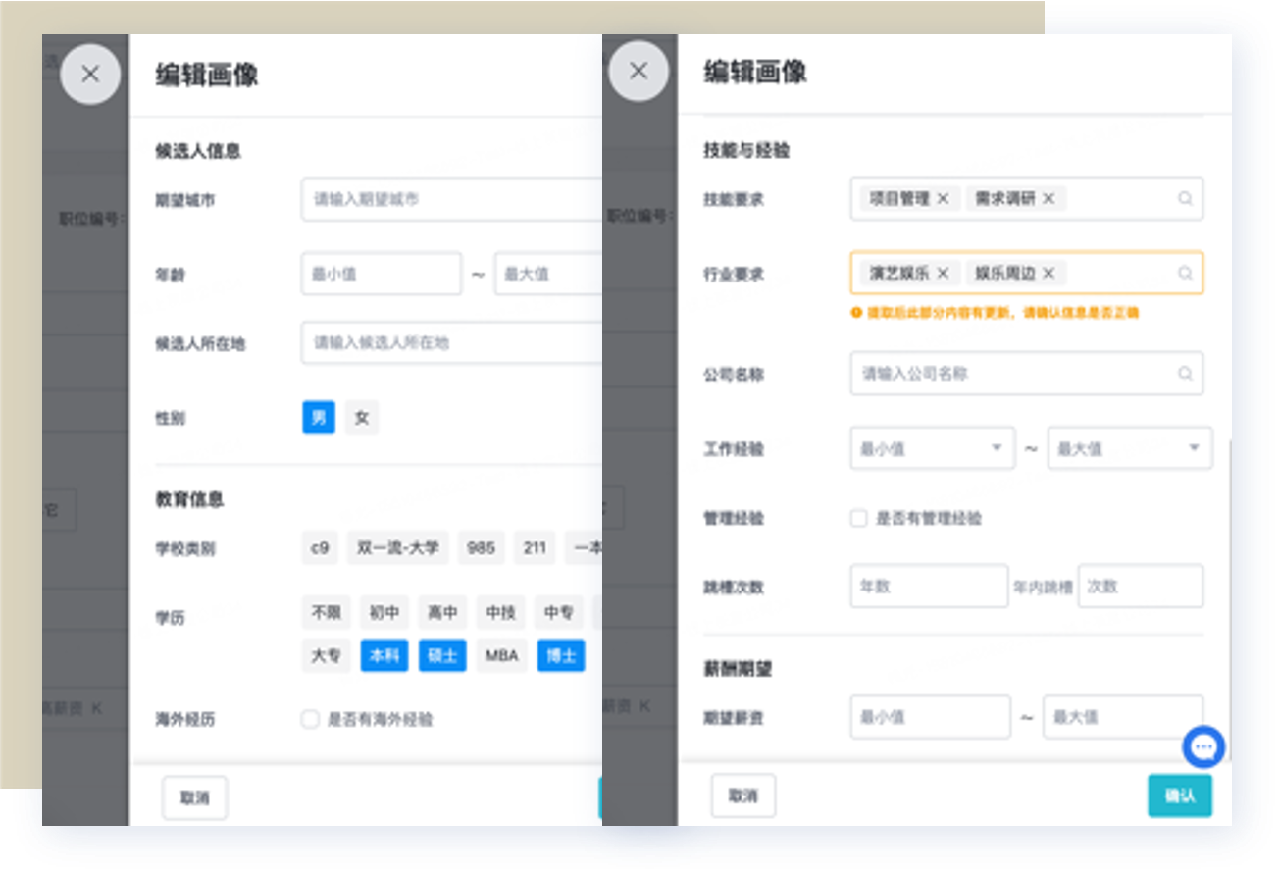Open the blue chat support bubble
Image resolution: width=1279 pixels, height=873 pixels.
pos(1203,747)
